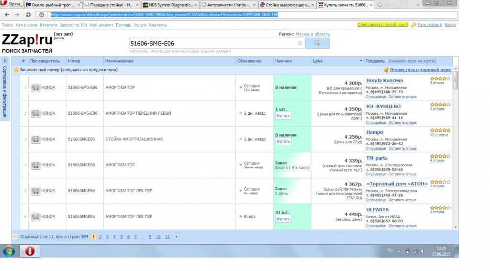Switch to HDS System Diagnostic tab
Screen dimensions: 490x271
click(169, 5)
